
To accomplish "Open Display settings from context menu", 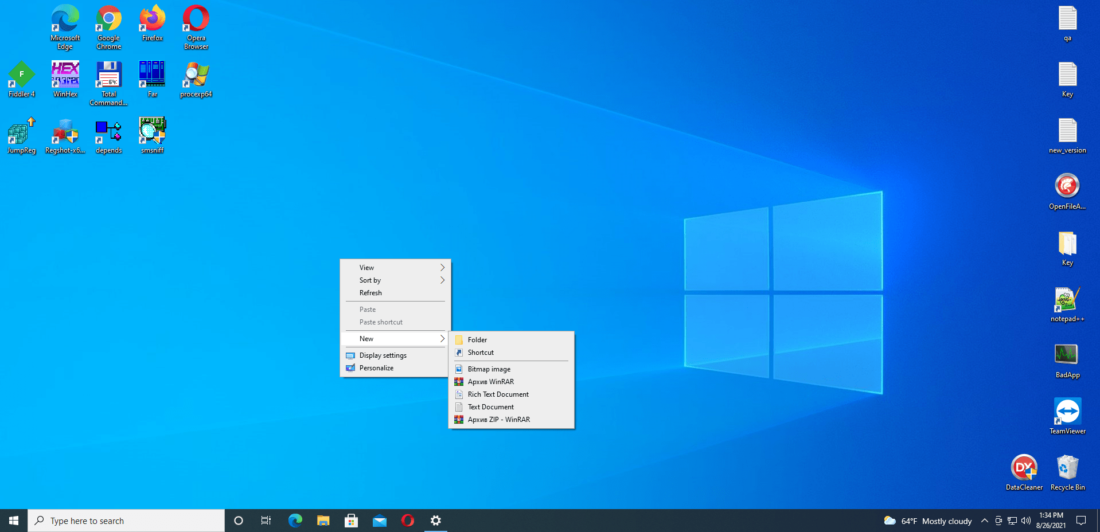I will pos(383,355).
